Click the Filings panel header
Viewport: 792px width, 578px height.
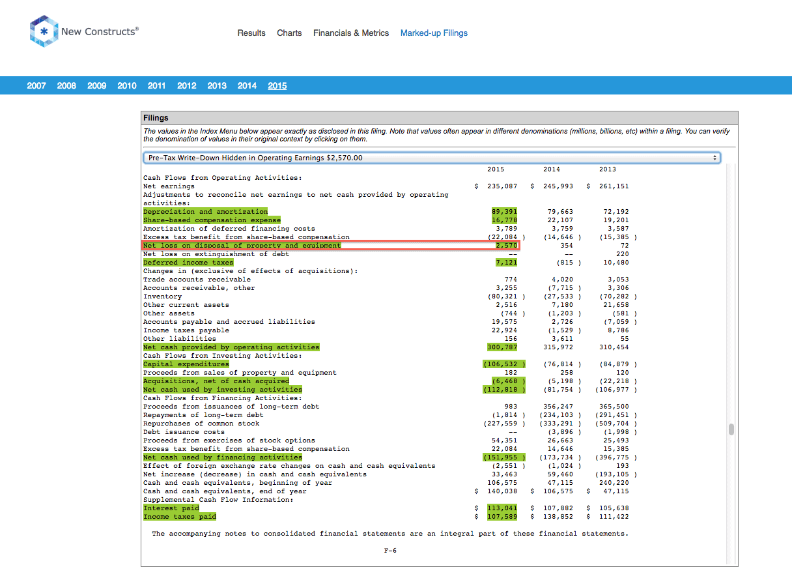pos(440,118)
